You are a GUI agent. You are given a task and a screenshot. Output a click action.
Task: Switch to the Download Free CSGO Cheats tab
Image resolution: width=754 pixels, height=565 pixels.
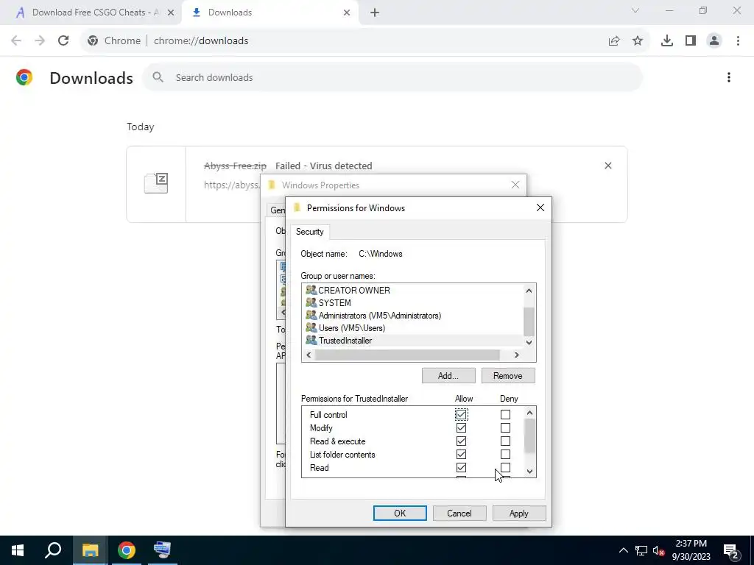[x=91, y=13]
